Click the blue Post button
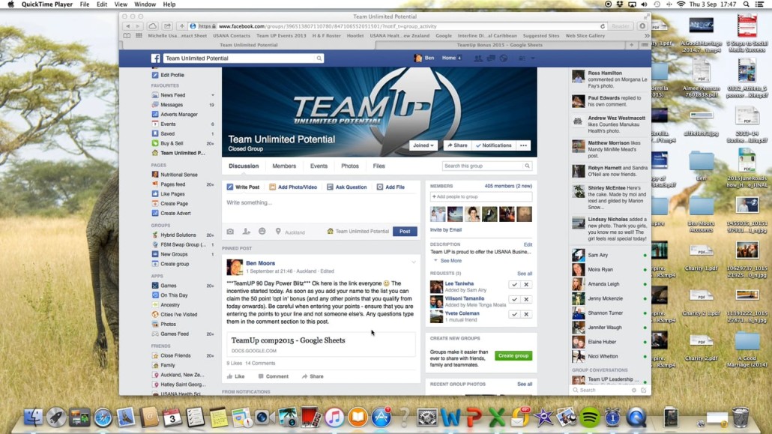Viewport: 772px width, 434px height. coord(405,232)
